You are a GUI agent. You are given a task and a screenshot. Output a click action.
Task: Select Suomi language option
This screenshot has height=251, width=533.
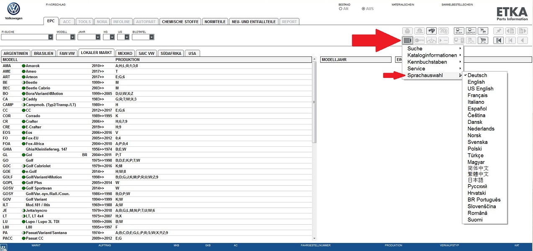point(475,220)
